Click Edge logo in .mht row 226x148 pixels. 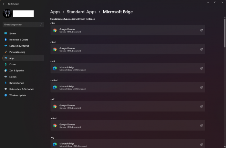point(55,69)
